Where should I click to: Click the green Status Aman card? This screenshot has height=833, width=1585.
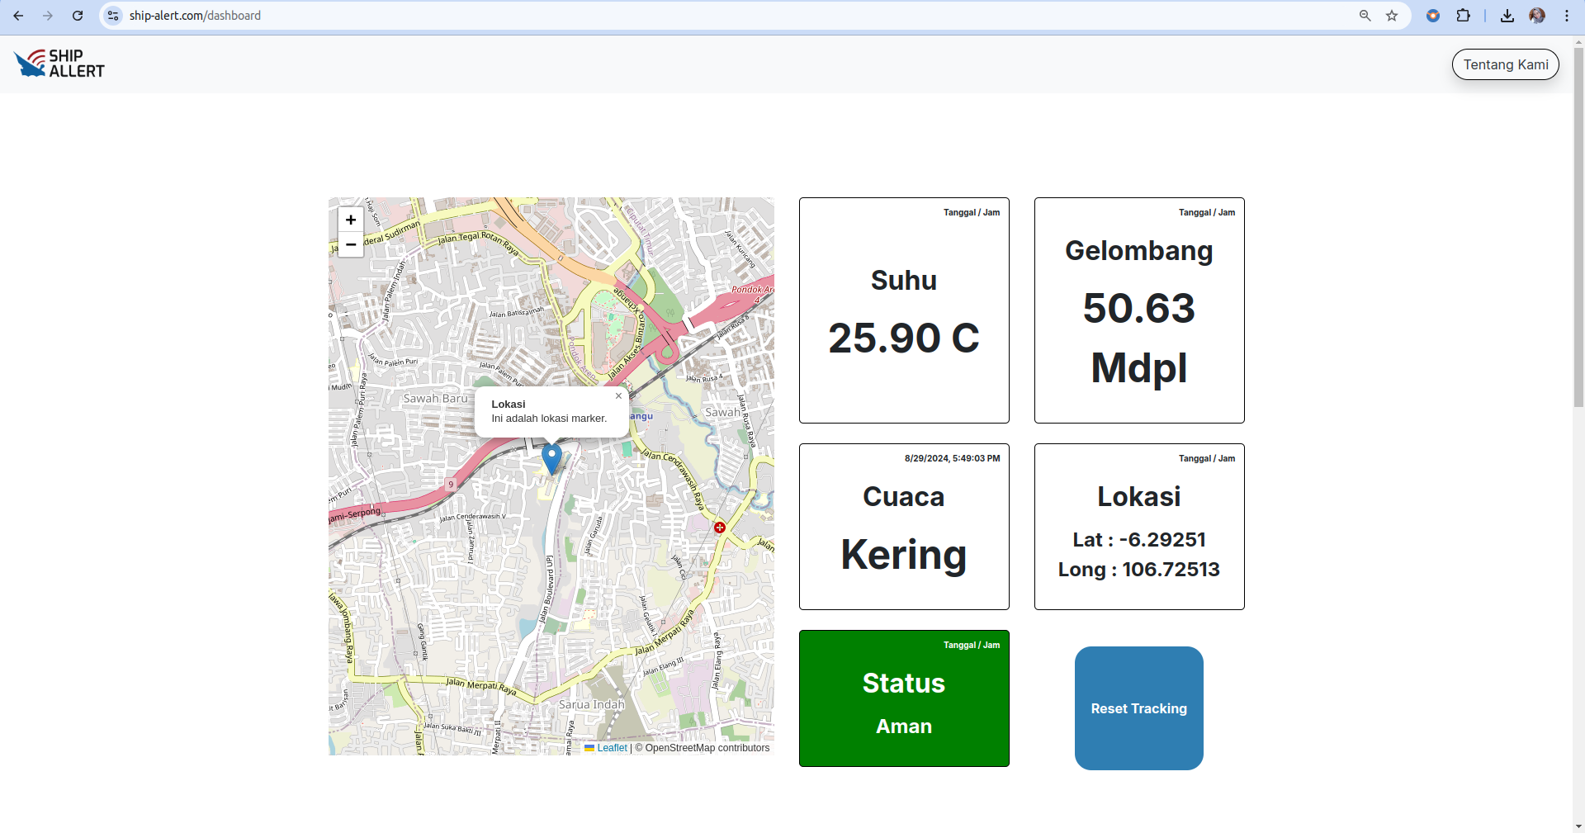(x=904, y=698)
